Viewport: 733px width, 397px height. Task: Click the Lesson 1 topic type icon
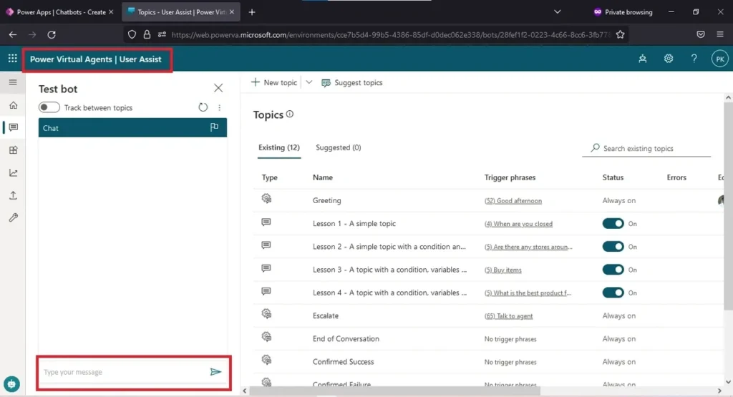click(266, 222)
